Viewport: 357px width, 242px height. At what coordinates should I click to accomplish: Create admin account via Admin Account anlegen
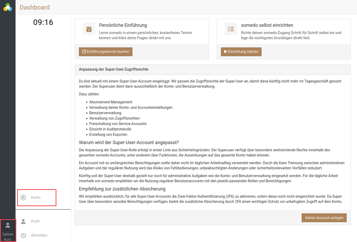pos(324,218)
